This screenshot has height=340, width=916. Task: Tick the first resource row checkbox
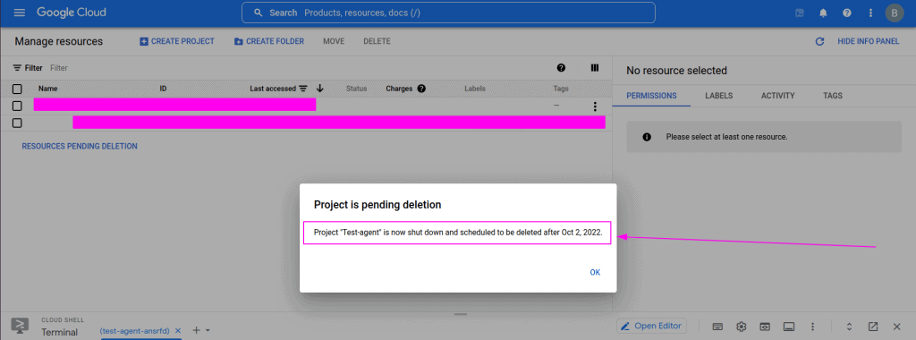tap(17, 106)
